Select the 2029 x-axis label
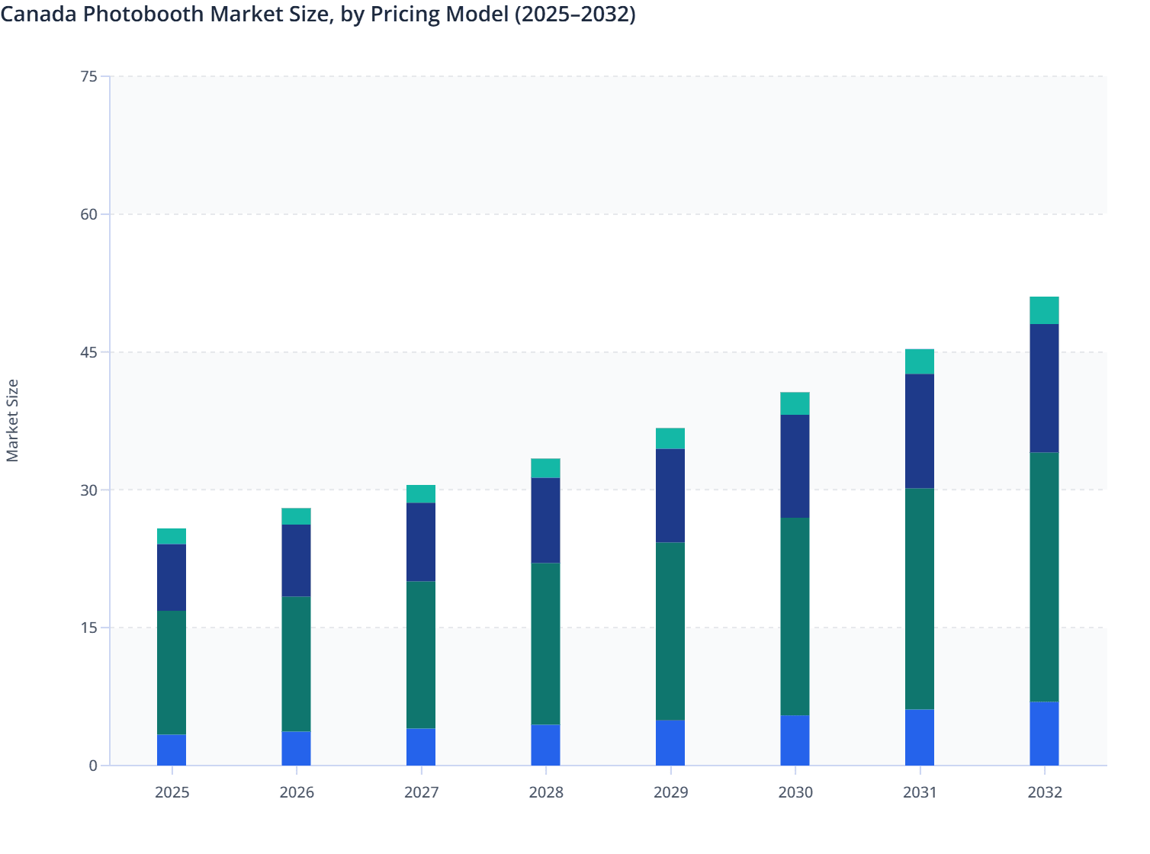 click(x=671, y=793)
